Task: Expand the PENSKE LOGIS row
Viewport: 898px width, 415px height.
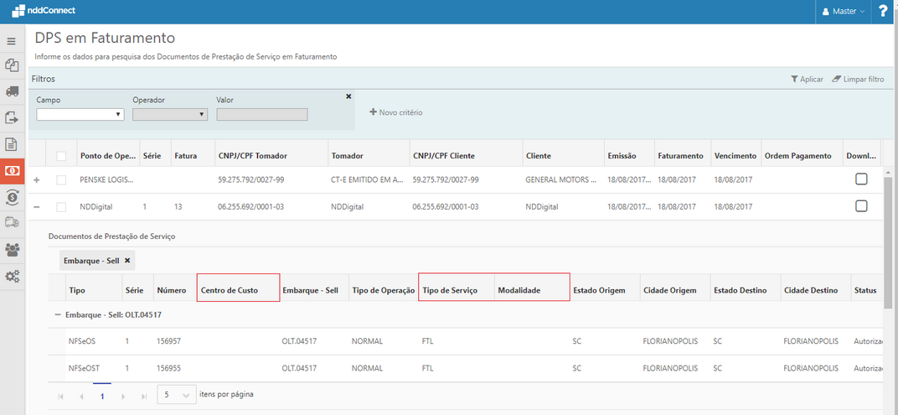Action: (36, 180)
